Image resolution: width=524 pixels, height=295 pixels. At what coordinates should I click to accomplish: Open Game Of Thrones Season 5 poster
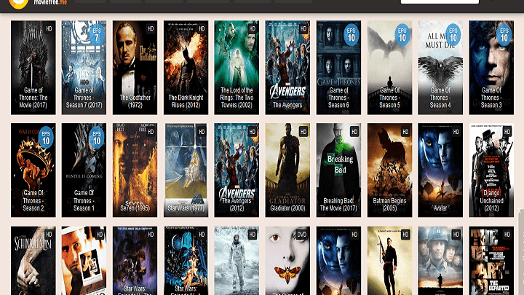click(389, 68)
